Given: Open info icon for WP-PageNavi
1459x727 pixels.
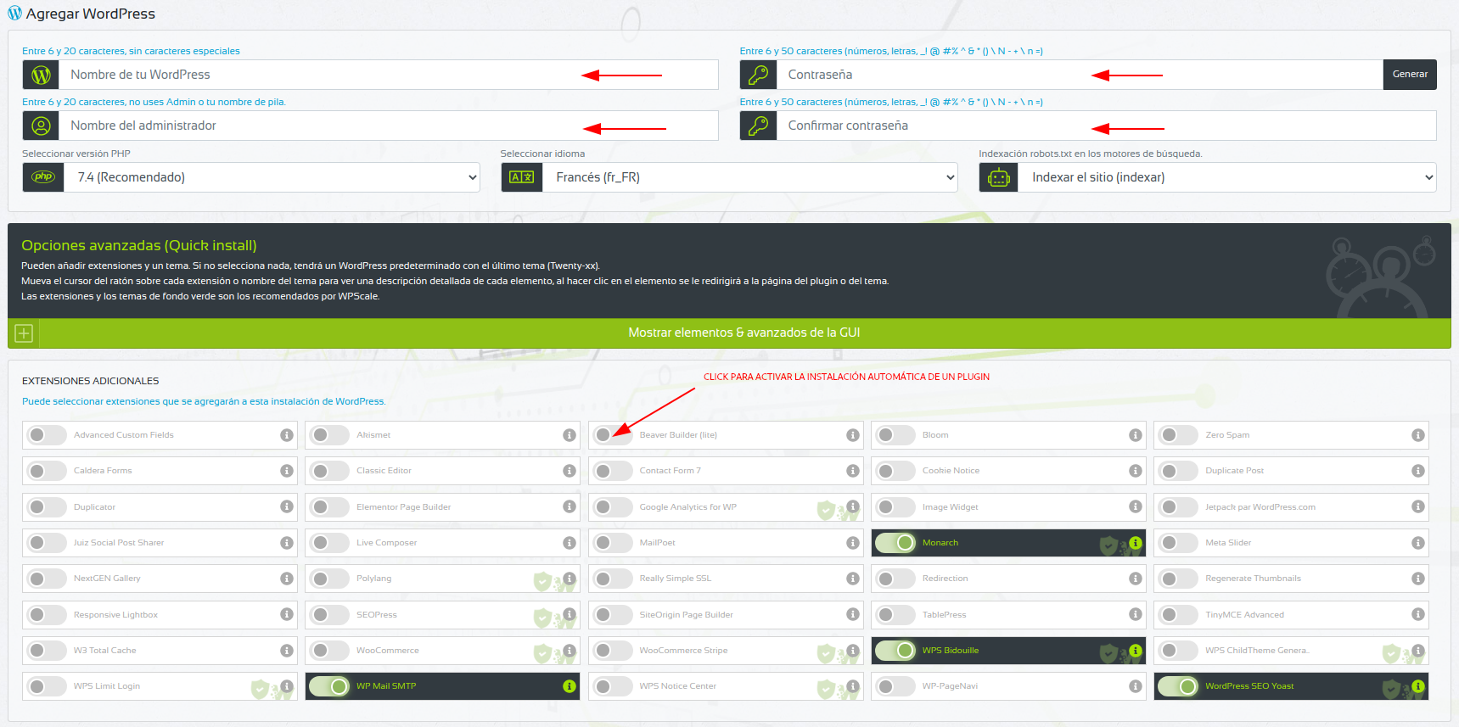Looking at the screenshot, I should [1136, 686].
